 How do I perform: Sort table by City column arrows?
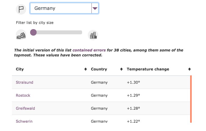[85, 69]
